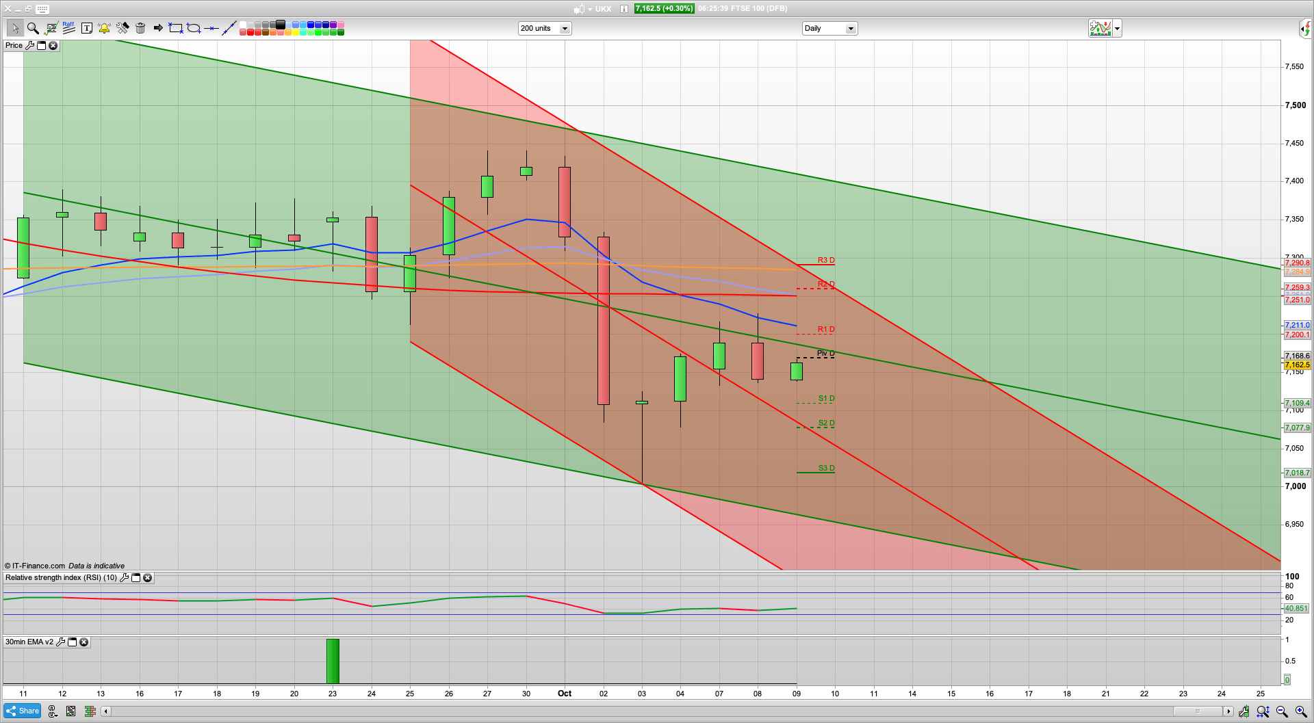This screenshot has width=1314, height=723.
Task: Select the rectangle drawing tool
Action: [176, 28]
